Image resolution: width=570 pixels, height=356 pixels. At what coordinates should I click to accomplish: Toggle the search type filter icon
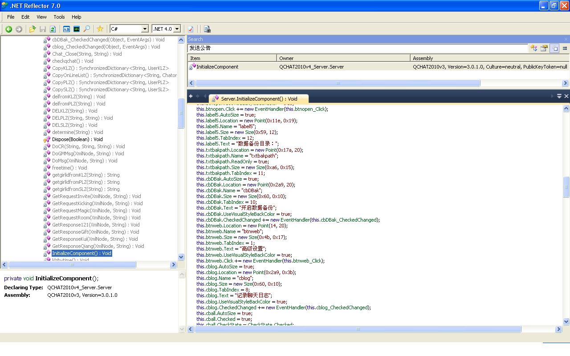534,48
